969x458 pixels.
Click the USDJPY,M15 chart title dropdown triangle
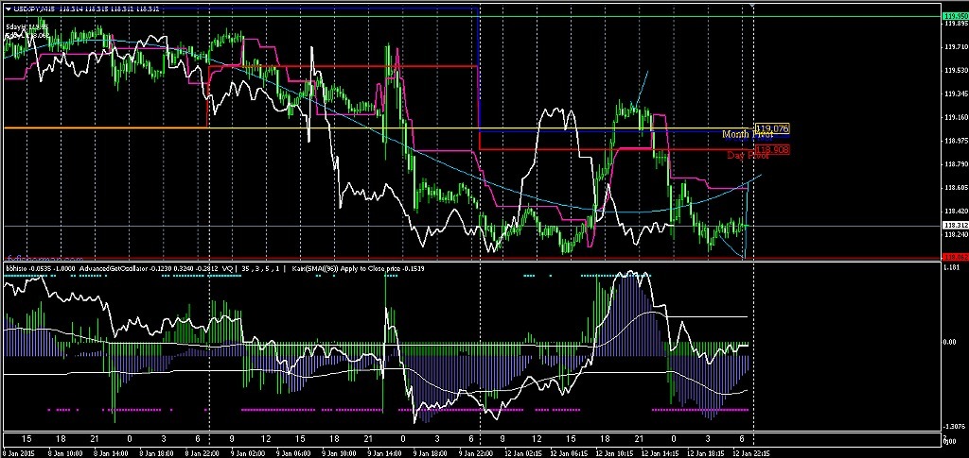pos(8,8)
